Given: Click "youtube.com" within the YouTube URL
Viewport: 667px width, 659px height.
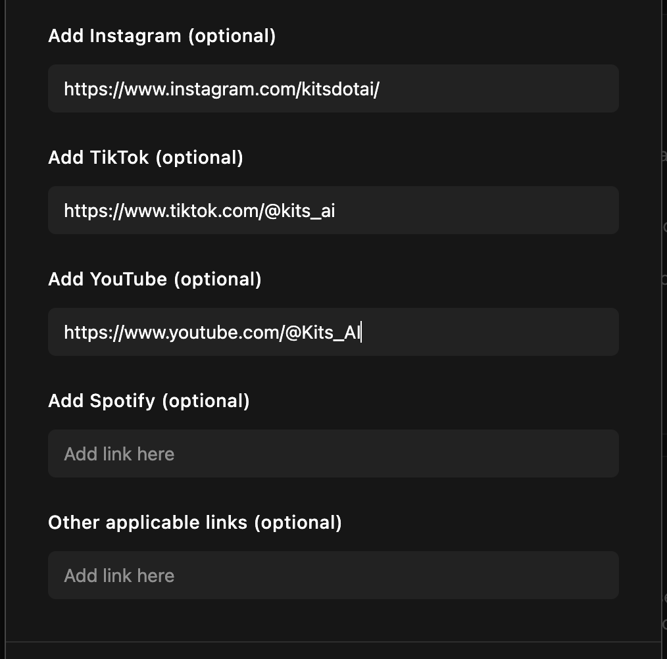Looking at the screenshot, I should point(222,331).
